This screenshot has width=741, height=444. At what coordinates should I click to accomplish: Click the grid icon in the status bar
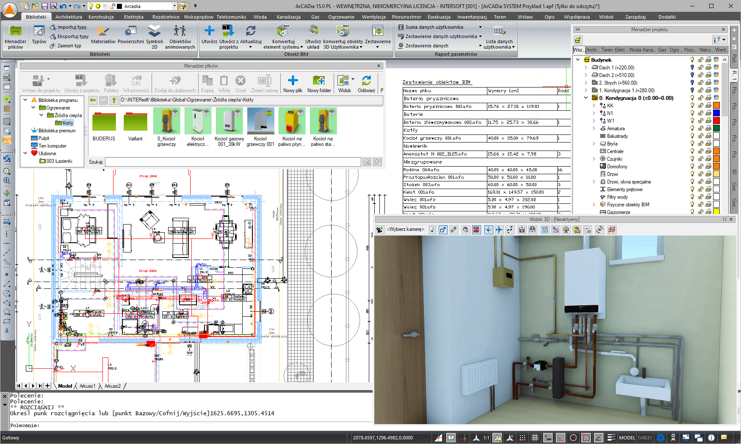pyautogui.click(x=535, y=438)
